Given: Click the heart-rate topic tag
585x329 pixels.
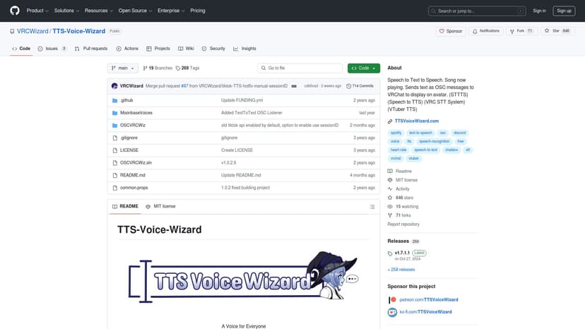Looking at the screenshot, I should (398, 150).
